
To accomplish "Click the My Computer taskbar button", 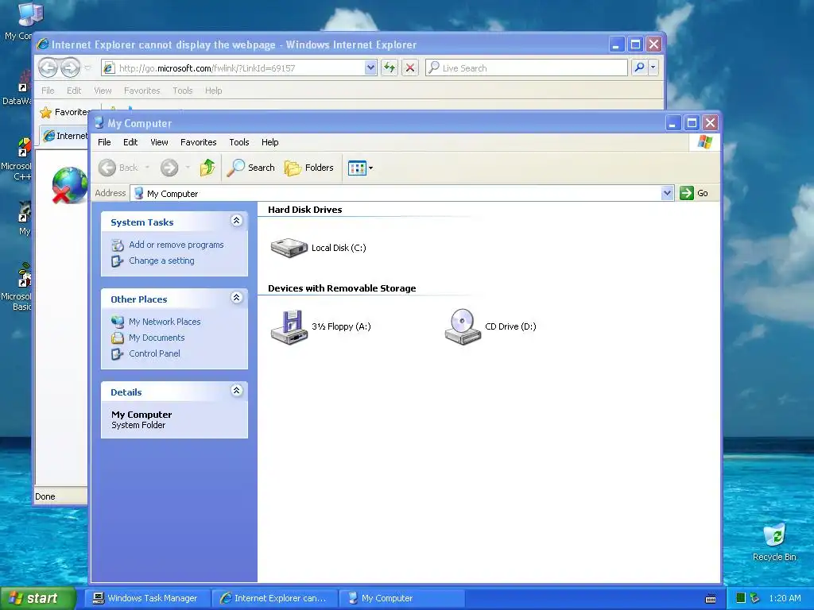I will [401, 598].
